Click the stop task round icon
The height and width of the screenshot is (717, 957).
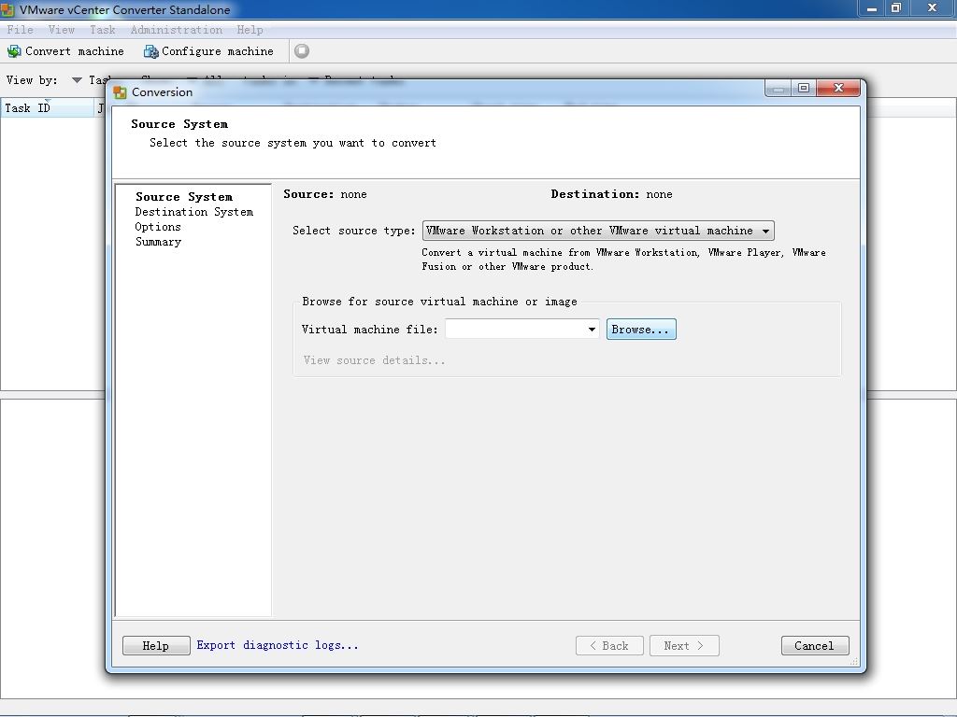[302, 51]
